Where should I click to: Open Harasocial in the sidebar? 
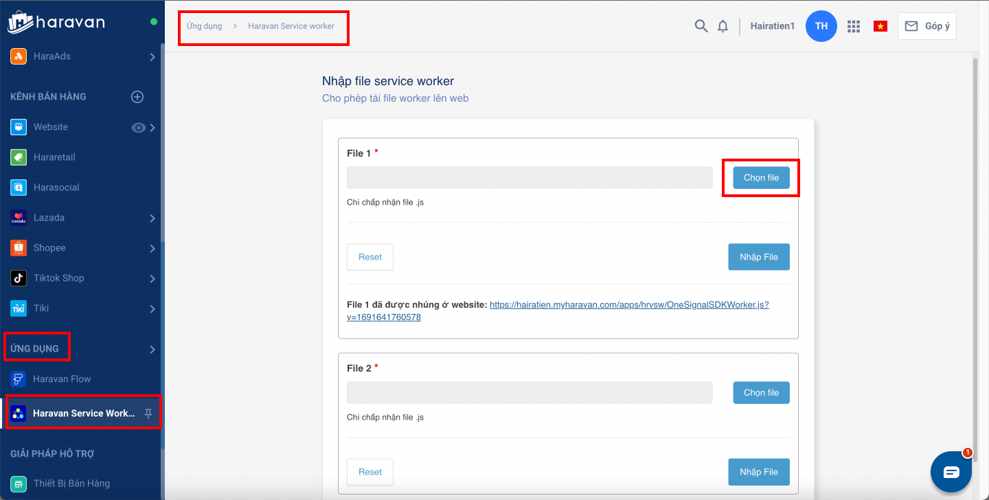(56, 187)
